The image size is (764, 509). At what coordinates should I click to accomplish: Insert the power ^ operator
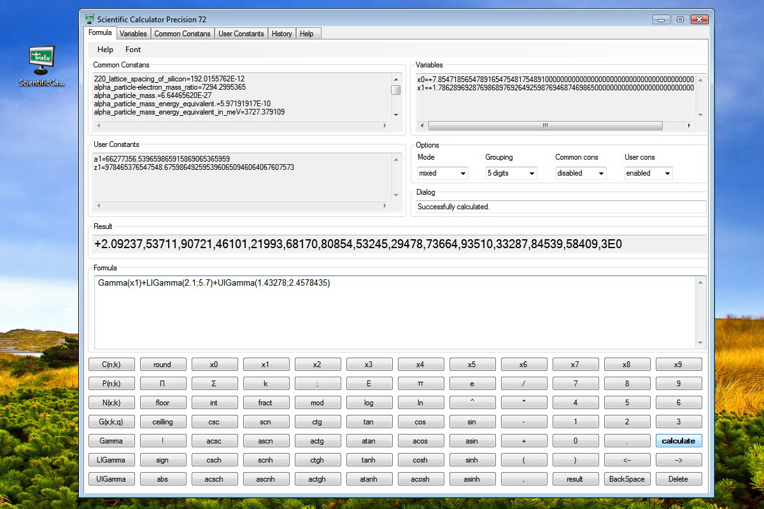coord(472,403)
